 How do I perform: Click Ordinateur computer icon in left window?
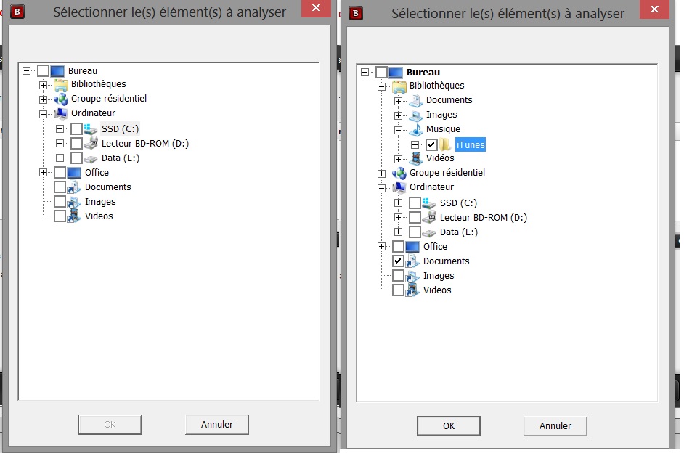click(61, 113)
